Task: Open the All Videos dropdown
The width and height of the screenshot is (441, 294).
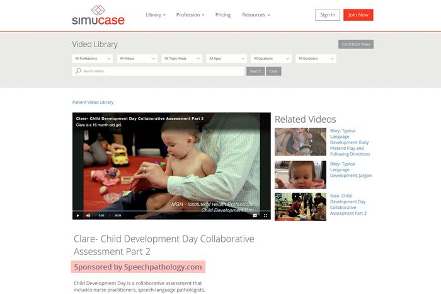Action: coord(137,59)
